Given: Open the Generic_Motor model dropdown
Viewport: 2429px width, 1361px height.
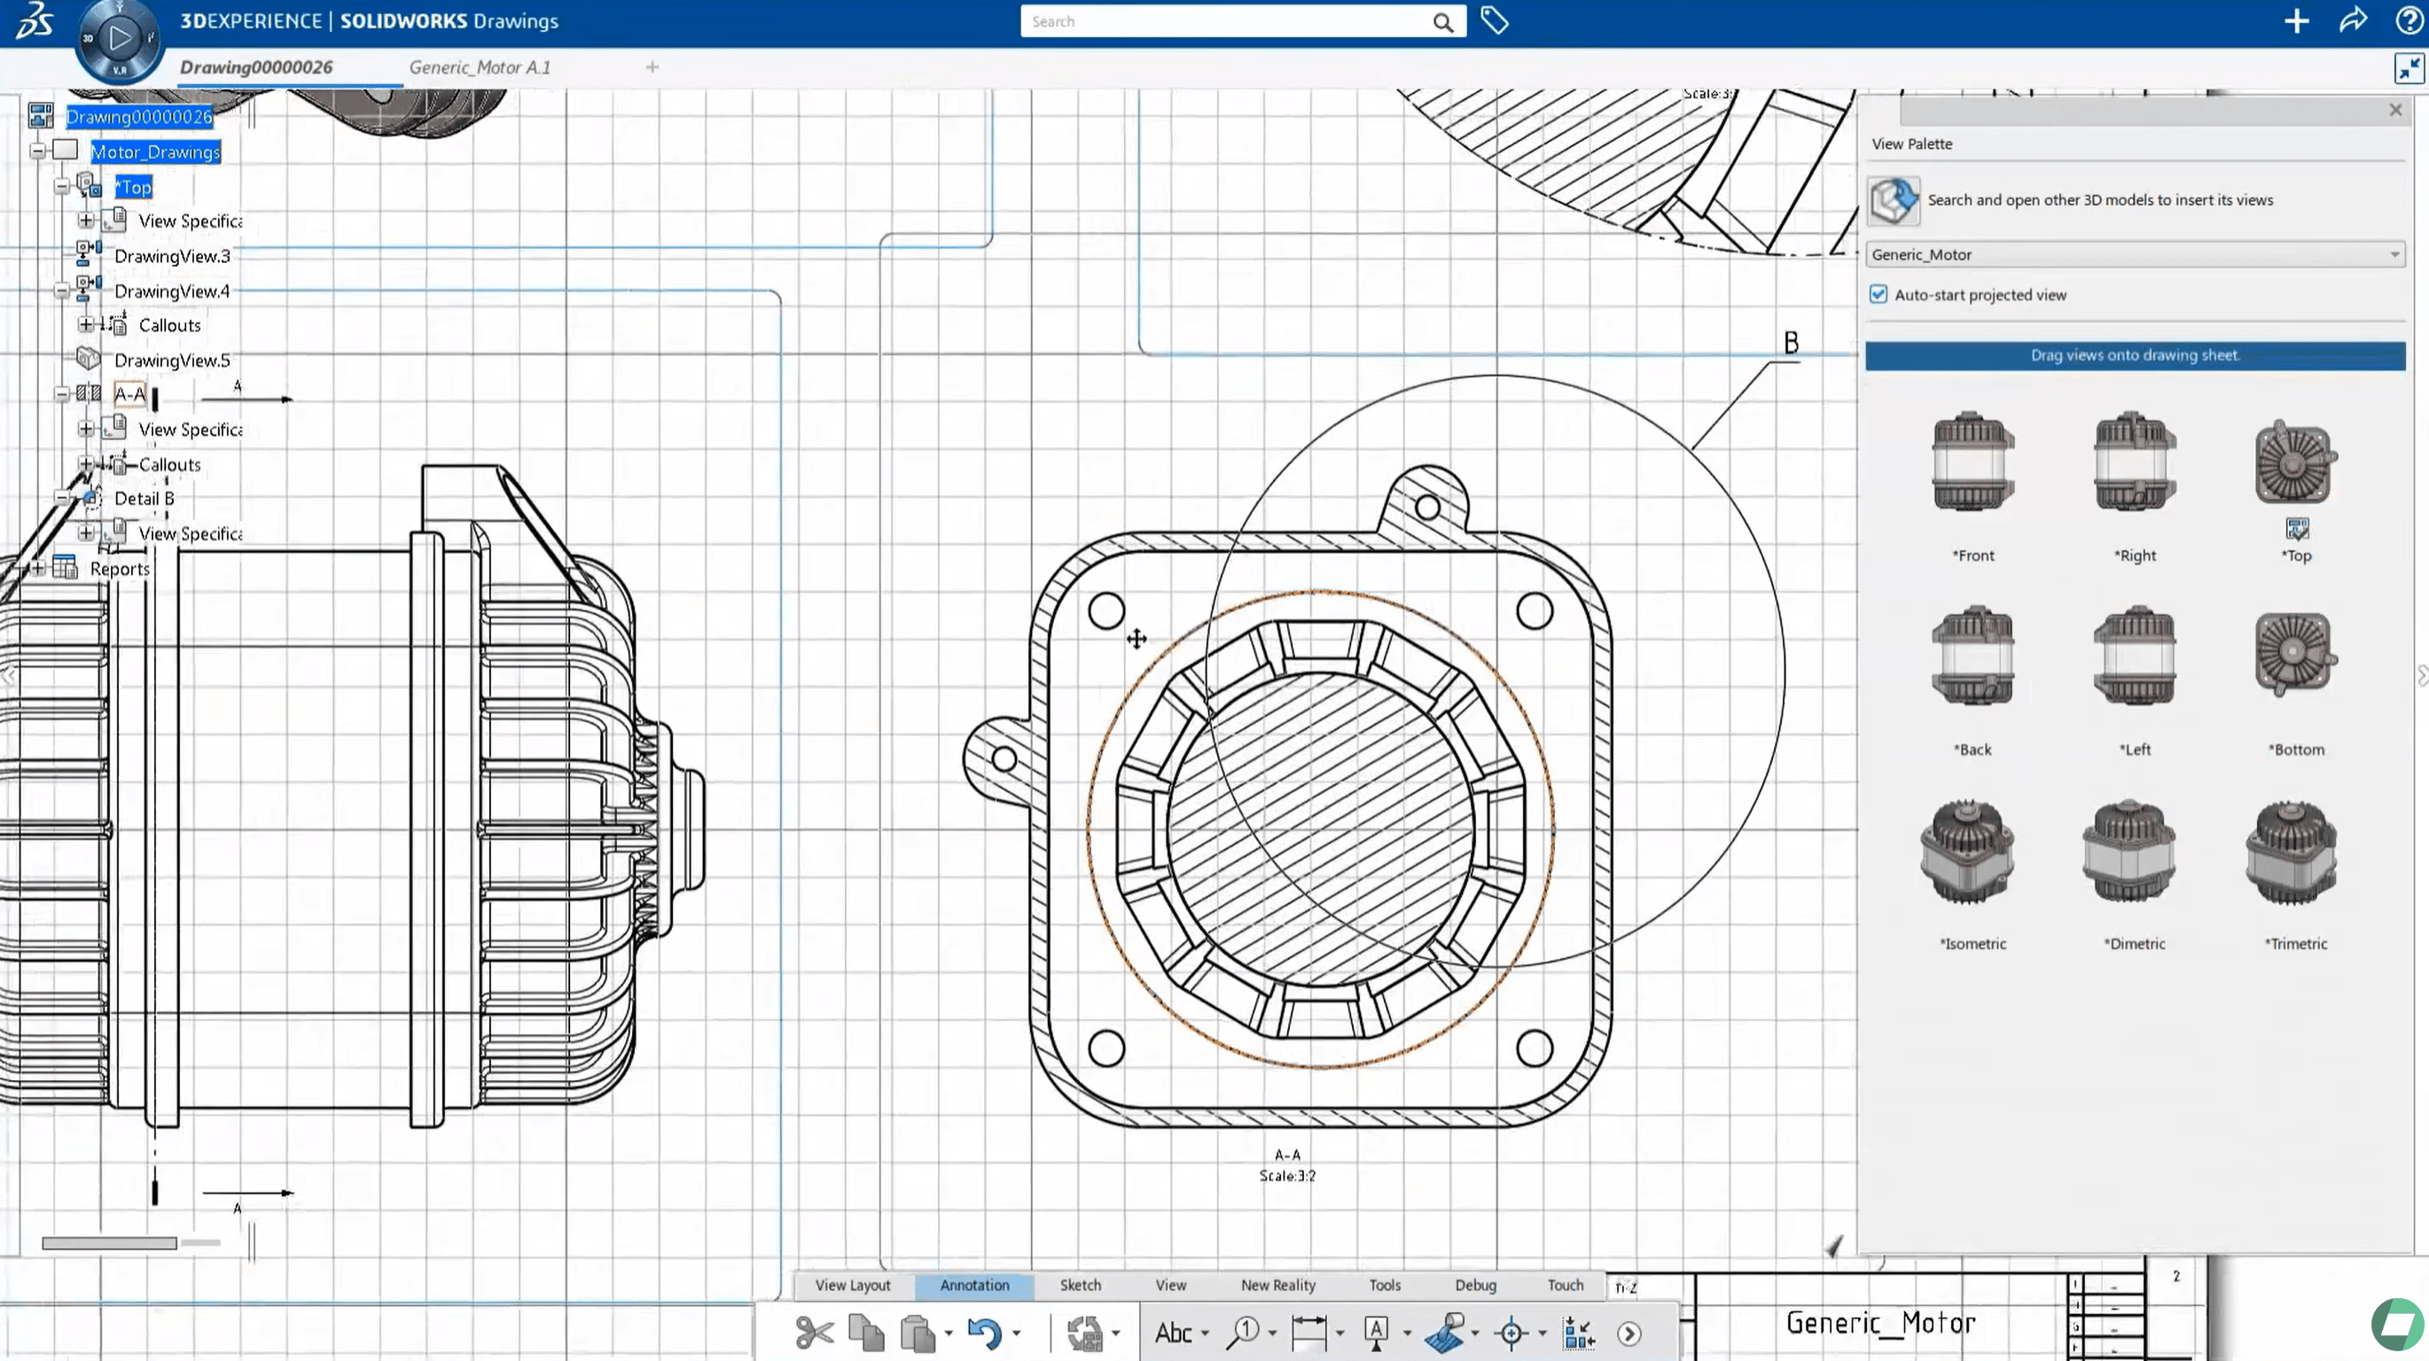Looking at the screenshot, I should click(x=2394, y=254).
